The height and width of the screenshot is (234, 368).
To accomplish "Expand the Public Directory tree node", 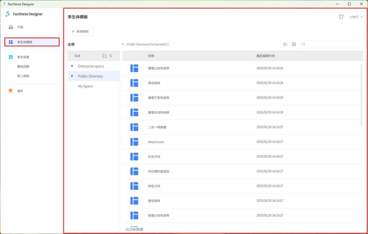I will pos(72,76).
